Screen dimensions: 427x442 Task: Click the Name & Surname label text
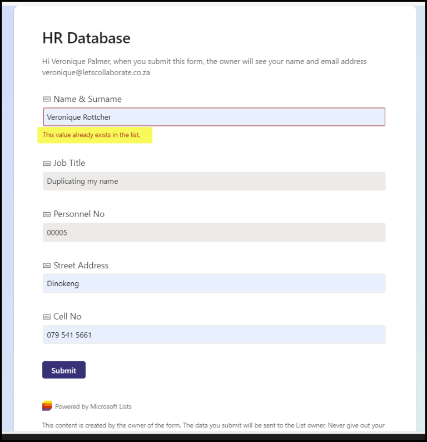(x=87, y=99)
